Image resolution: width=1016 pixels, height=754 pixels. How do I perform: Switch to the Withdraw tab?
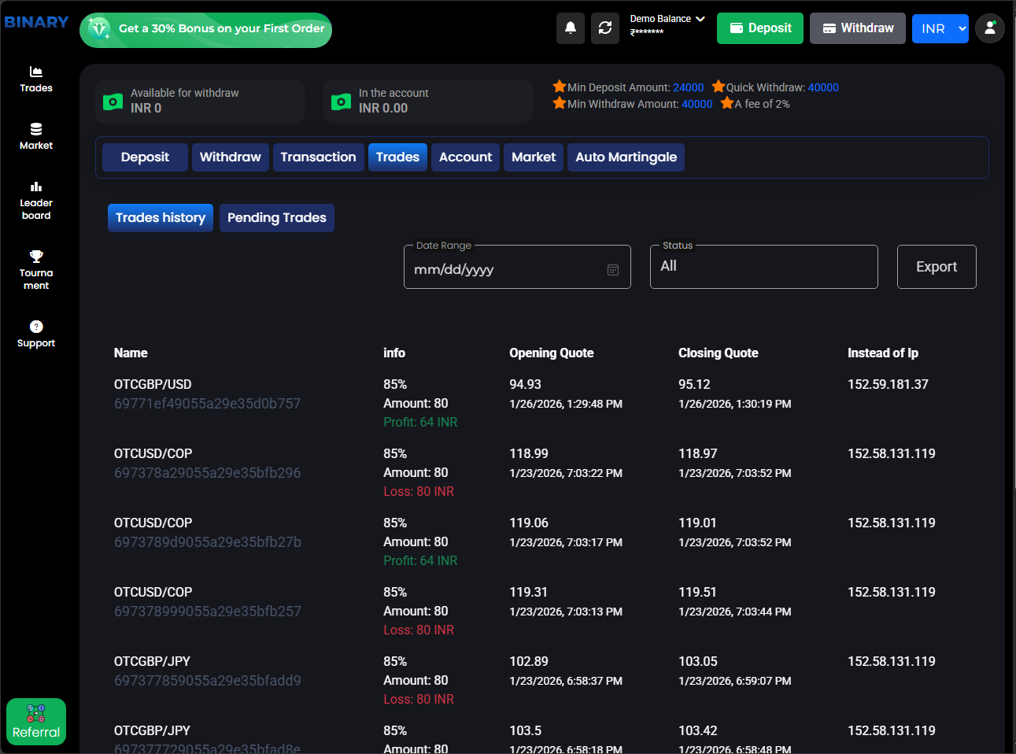231,157
